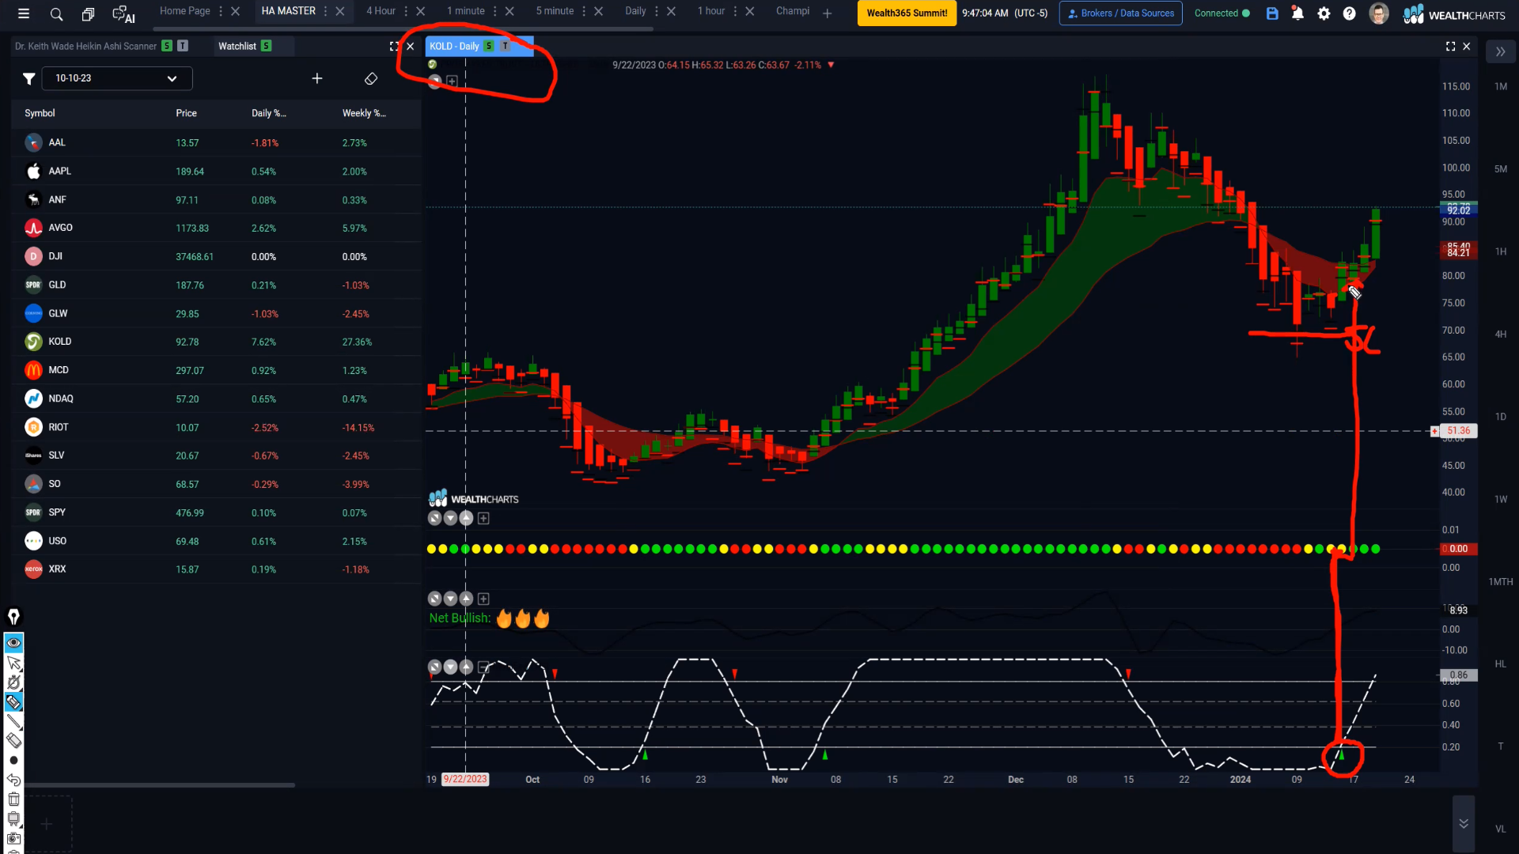Click the workspace tabs horizontal scrollbar
The image size is (1519, 854).
402,29
